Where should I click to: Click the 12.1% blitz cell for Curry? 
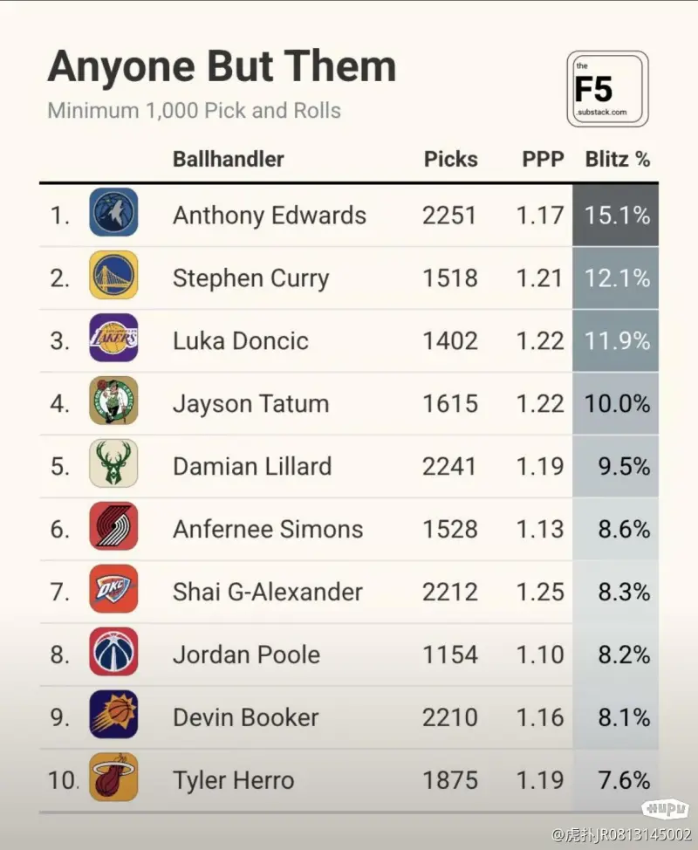(x=616, y=278)
